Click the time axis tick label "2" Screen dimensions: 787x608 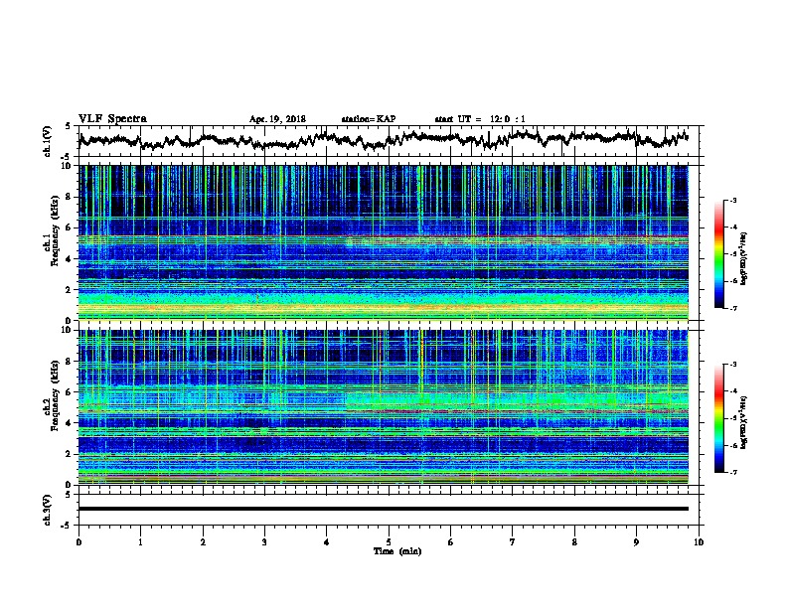[203, 542]
